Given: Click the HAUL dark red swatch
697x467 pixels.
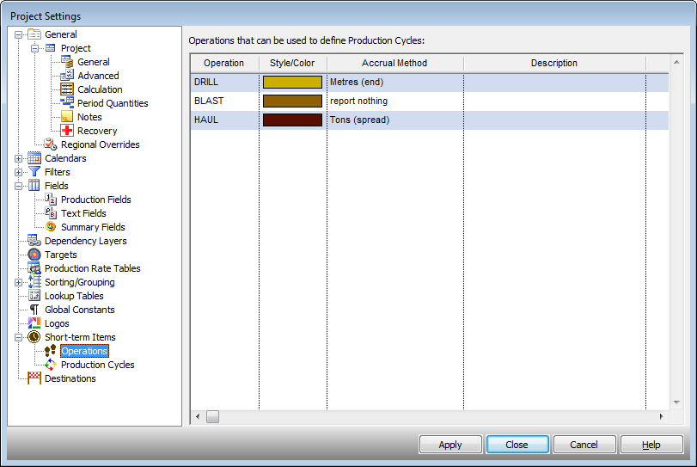Looking at the screenshot, I should [292, 120].
